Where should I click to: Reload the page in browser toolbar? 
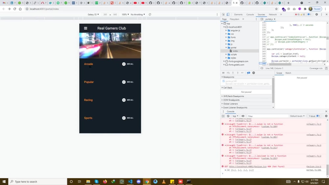coord(15,9)
